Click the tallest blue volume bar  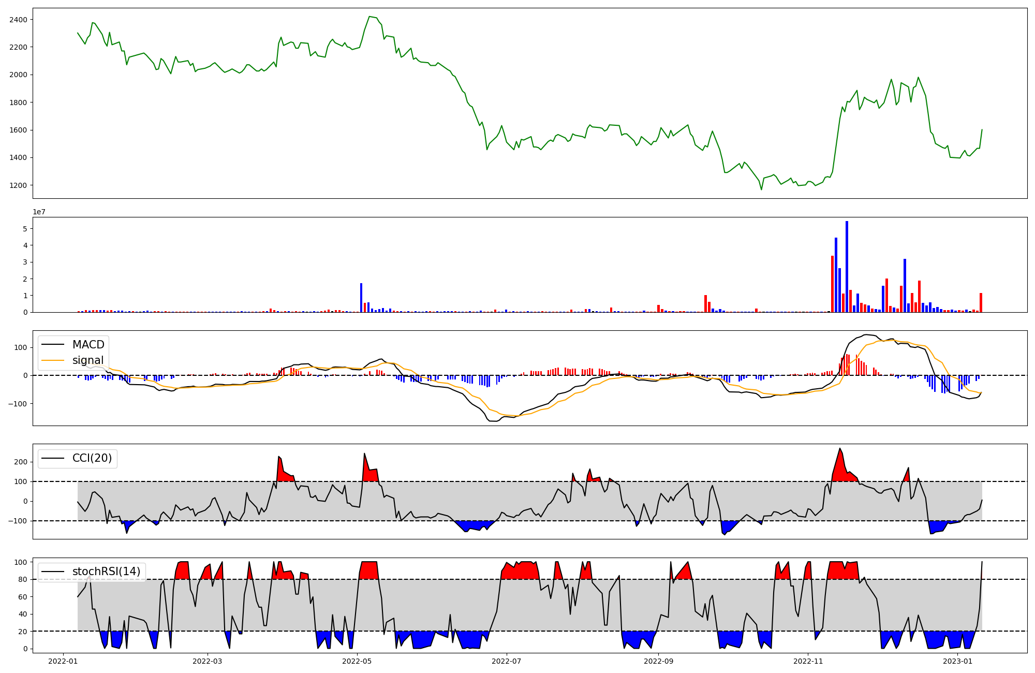[847, 267]
